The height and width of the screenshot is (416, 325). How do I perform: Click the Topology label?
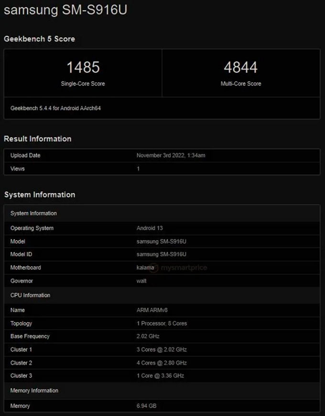pyautogui.click(x=21, y=324)
